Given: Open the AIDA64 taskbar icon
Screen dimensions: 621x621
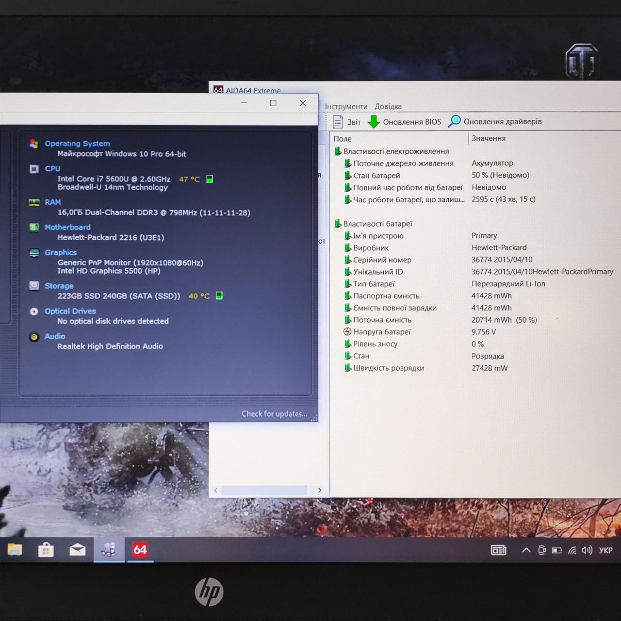Looking at the screenshot, I should pyautogui.click(x=140, y=550).
